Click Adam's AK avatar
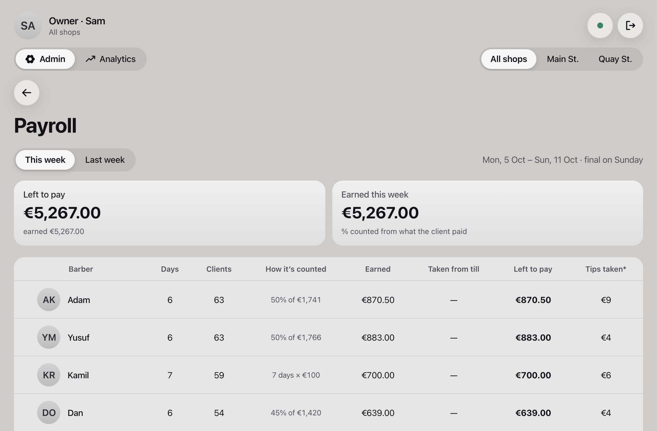Viewport: 657px width, 431px height. click(49, 299)
